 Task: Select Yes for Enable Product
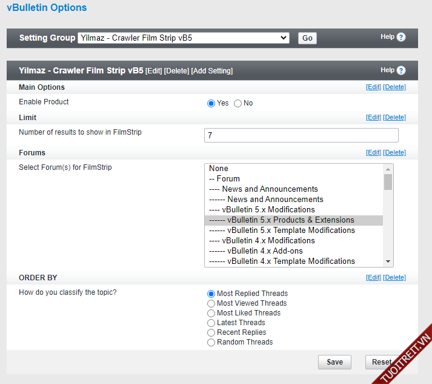click(211, 103)
